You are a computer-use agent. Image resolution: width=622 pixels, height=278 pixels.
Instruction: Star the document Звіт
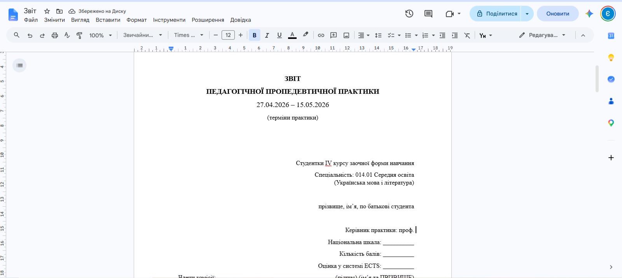click(47, 11)
